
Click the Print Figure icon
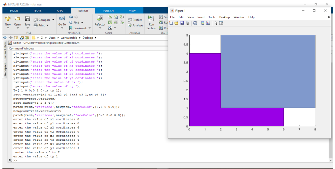point(188,23)
